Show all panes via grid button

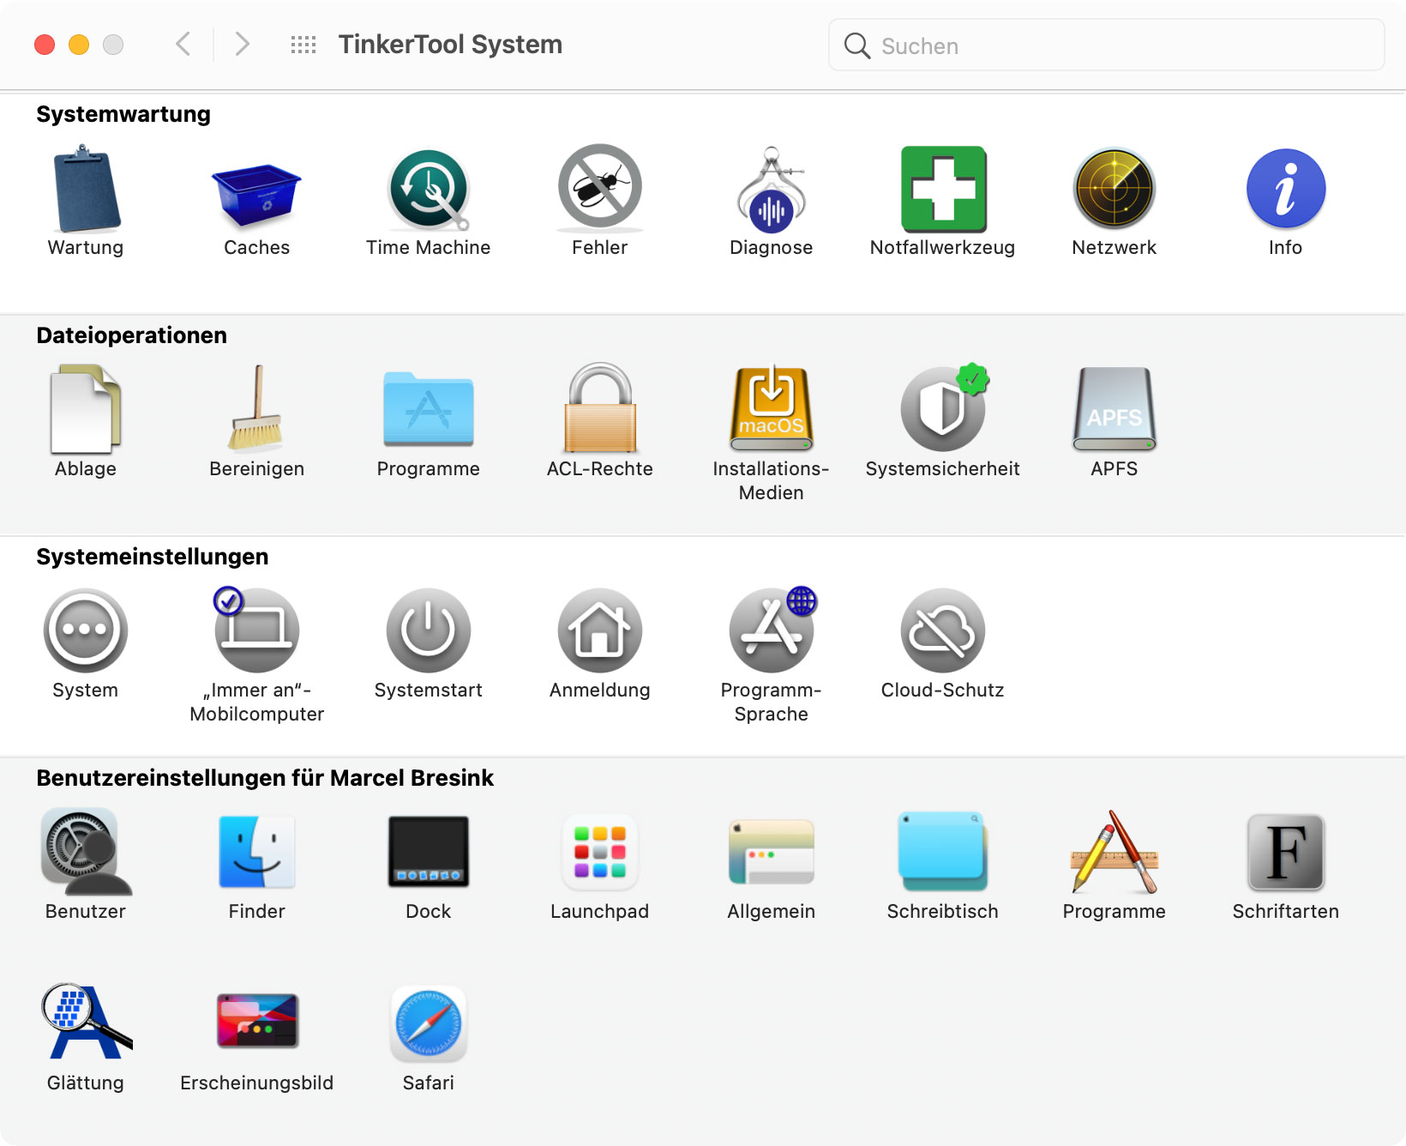303,45
